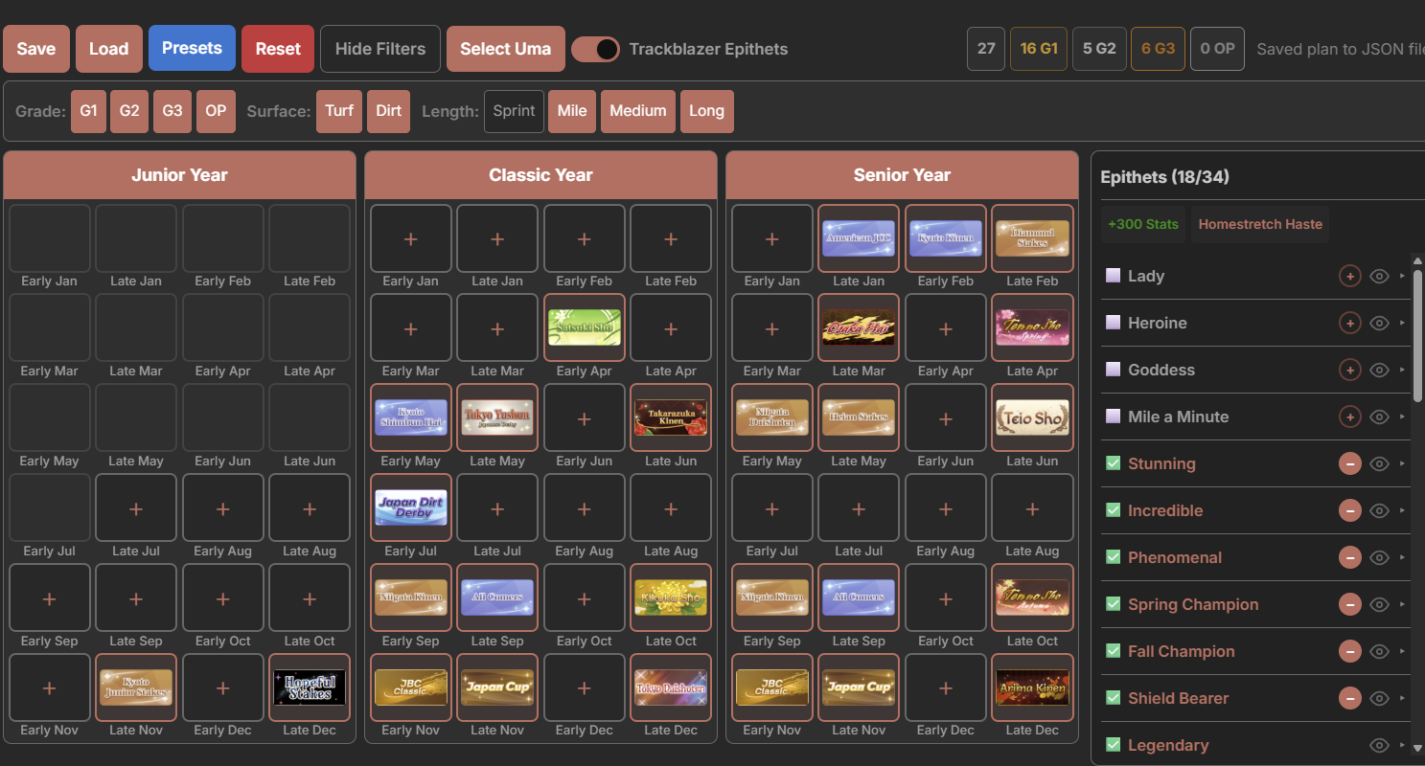Toggle the eye icon for Goddess

click(x=1379, y=371)
